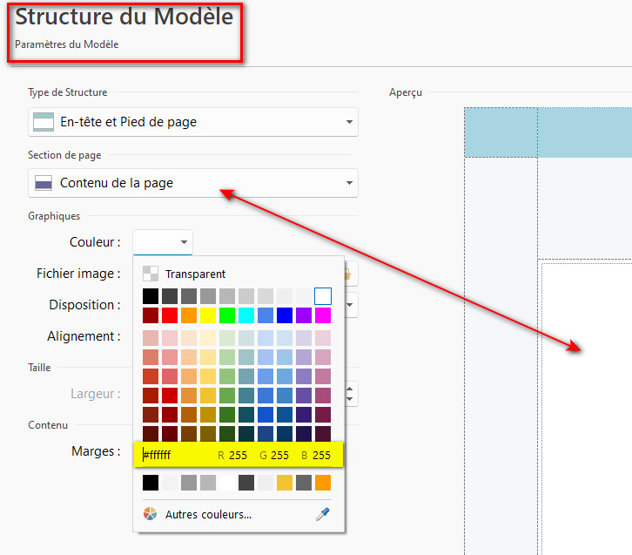Pick the magenta swatch in bright color row
Screen dimensions: 632x555
pos(323,315)
